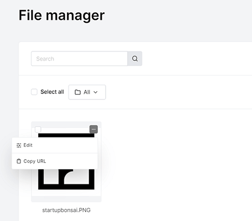Click the "All" text in the folder filter
Image resolution: width=252 pixels, height=221 pixels.
pos(87,92)
